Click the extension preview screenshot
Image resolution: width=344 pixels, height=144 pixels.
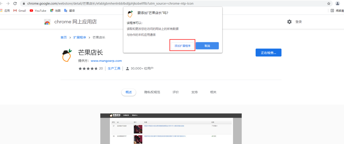tap(171, 129)
